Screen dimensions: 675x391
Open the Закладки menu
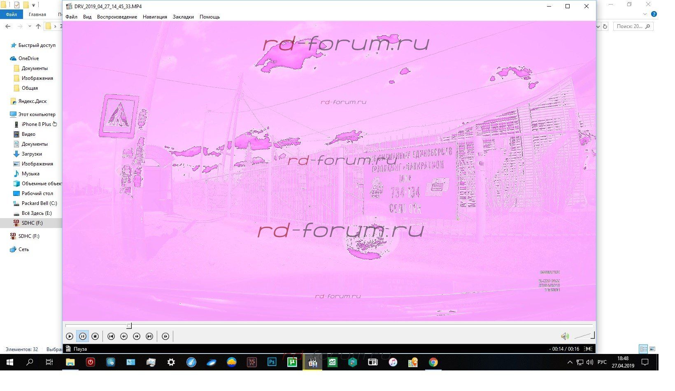coord(183,17)
